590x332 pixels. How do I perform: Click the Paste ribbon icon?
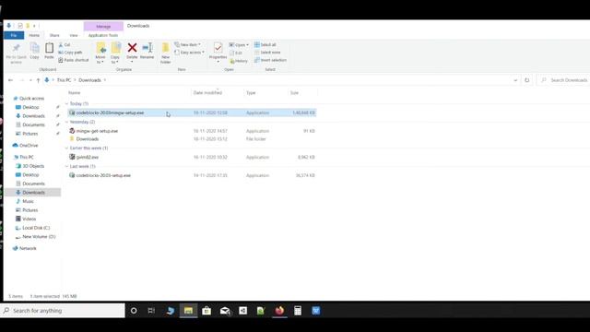pyautogui.click(x=49, y=51)
